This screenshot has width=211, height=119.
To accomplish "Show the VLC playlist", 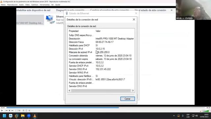I will (23, 110).
